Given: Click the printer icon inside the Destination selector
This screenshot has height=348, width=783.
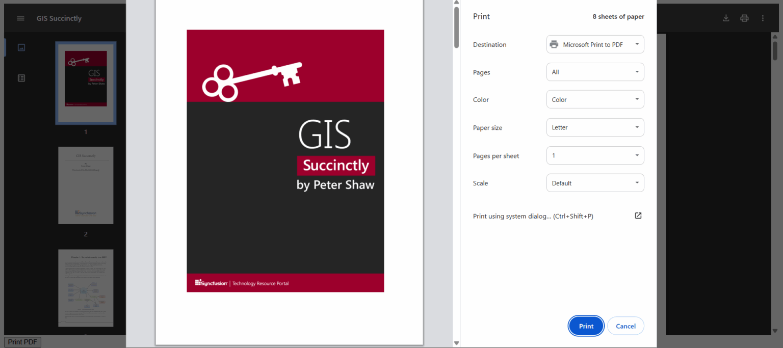Looking at the screenshot, I should (554, 44).
